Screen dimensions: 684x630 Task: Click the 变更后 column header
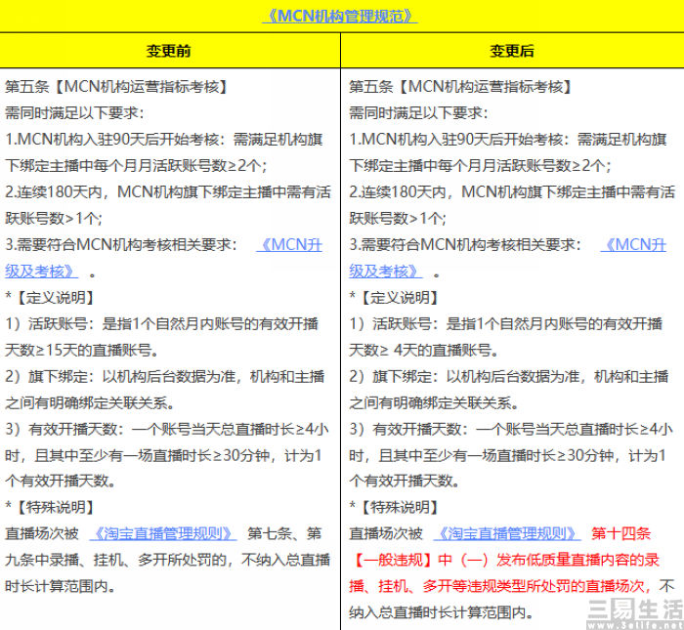coord(512,51)
